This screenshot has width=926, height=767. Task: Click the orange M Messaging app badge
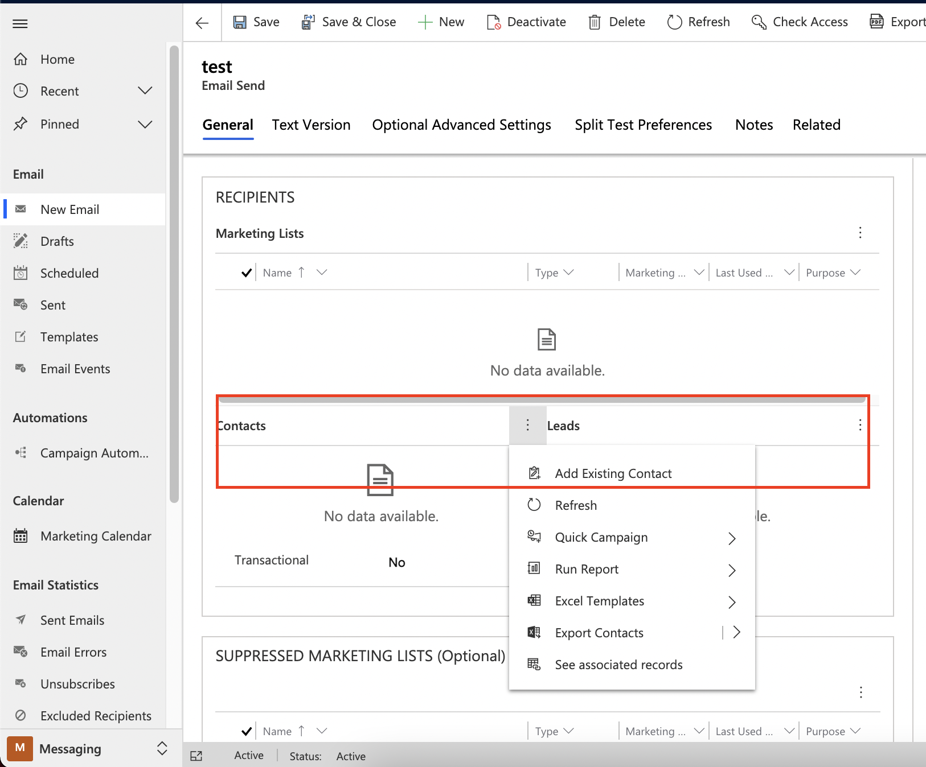(x=20, y=749)
